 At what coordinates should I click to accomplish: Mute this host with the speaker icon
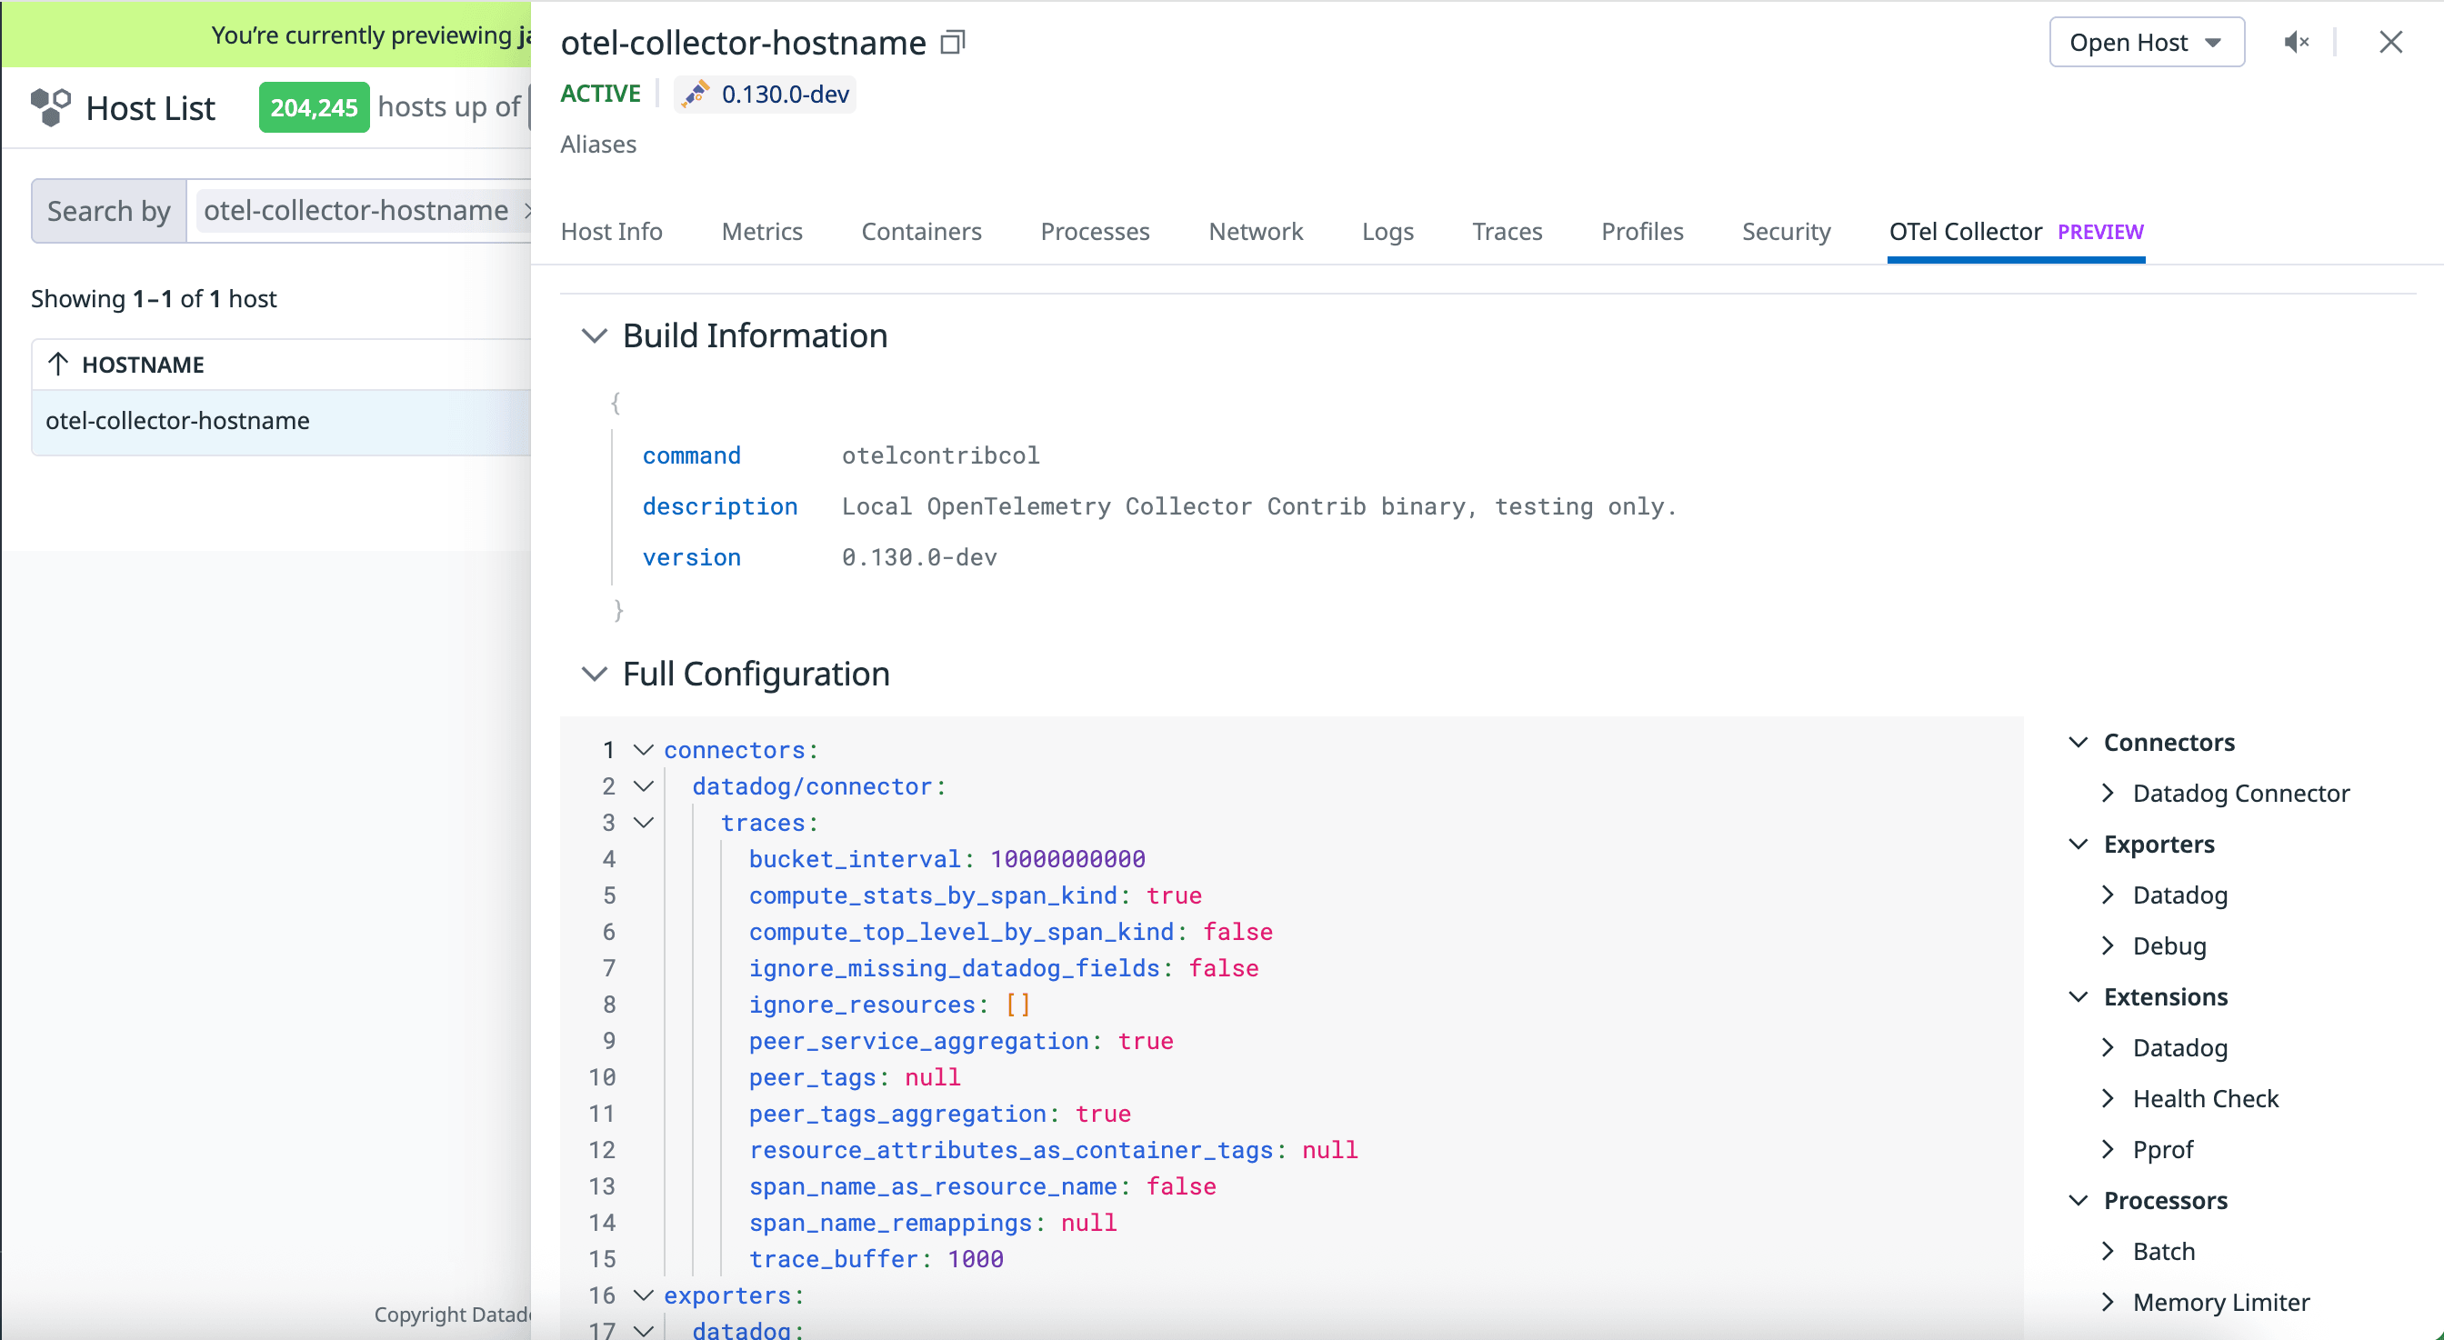[2296, 43]
